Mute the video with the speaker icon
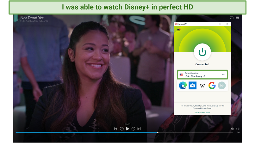The width and height of the screenshot is (255, 143). tap(232, 129)
